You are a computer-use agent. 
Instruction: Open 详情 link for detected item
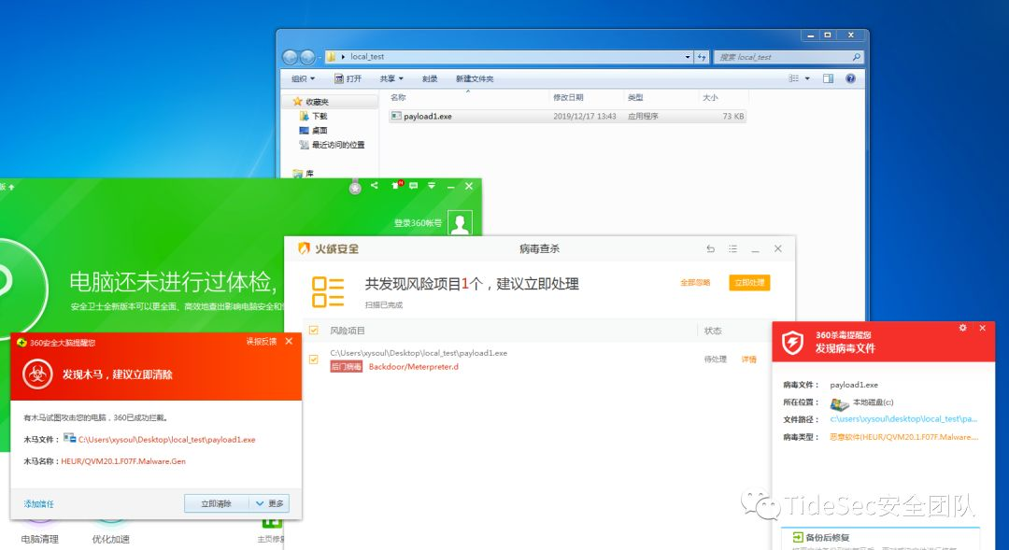point(749,360)
